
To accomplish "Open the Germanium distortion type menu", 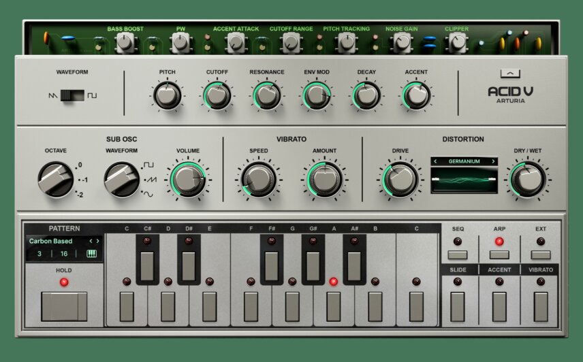I will (464, 161).
